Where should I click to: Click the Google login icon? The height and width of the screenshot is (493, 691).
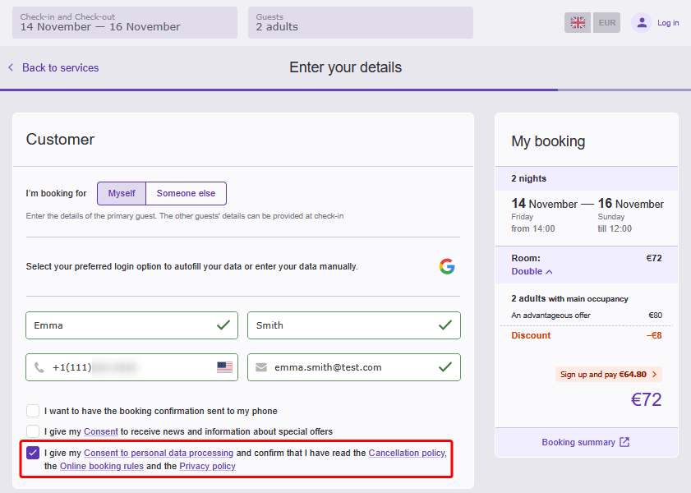pos(447,266)
